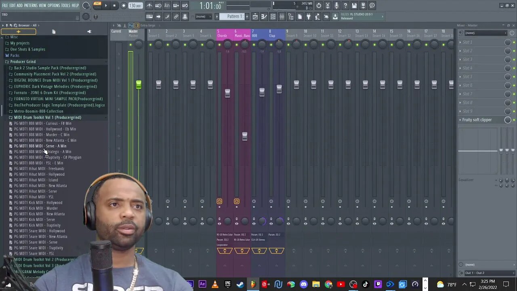Open the EDIT menu
The width and height of the screenshot is (517, 291).
click(13, 5)
